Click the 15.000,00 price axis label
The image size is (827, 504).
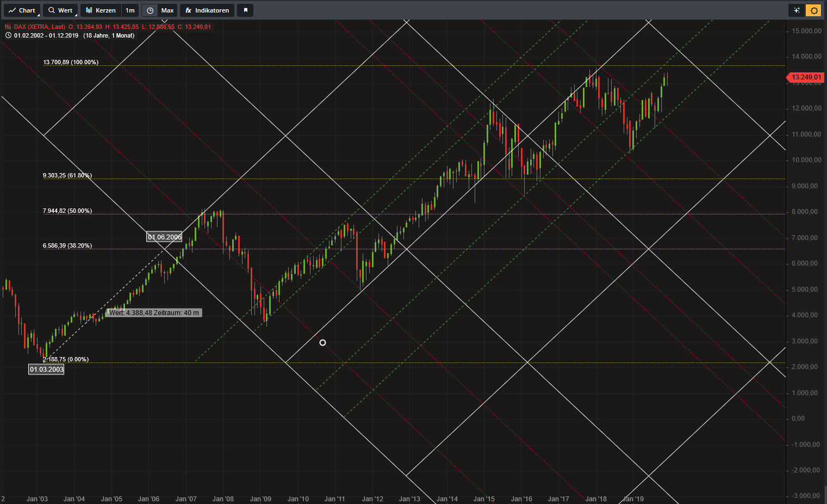(807, 31)
